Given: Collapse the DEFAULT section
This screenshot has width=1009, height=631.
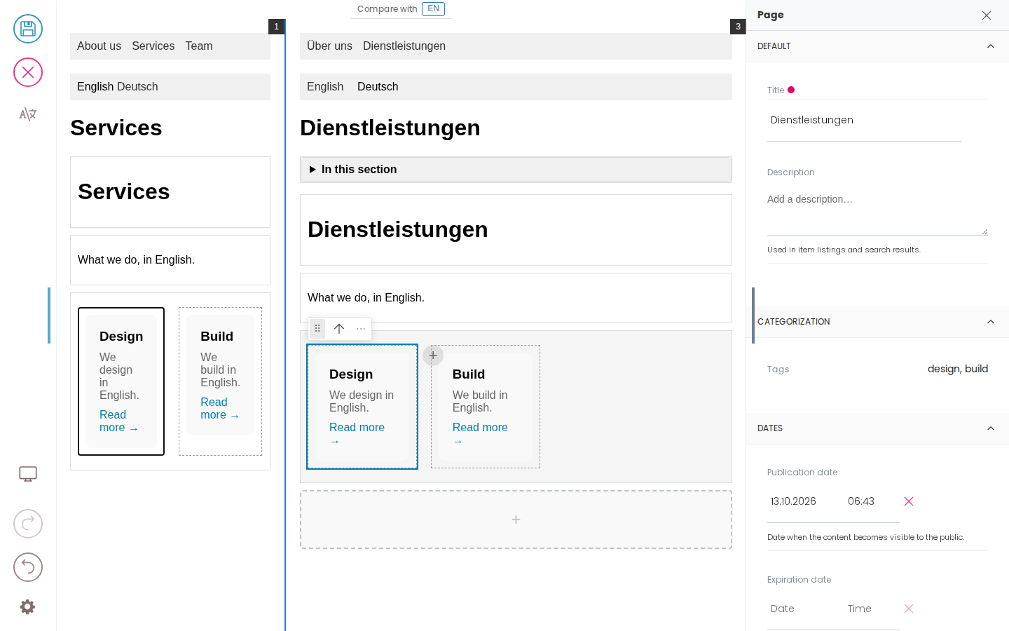Looking at the screenshot, I should tap(991, 46).
